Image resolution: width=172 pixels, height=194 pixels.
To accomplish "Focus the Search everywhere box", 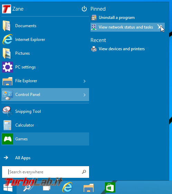I will 46,172.
